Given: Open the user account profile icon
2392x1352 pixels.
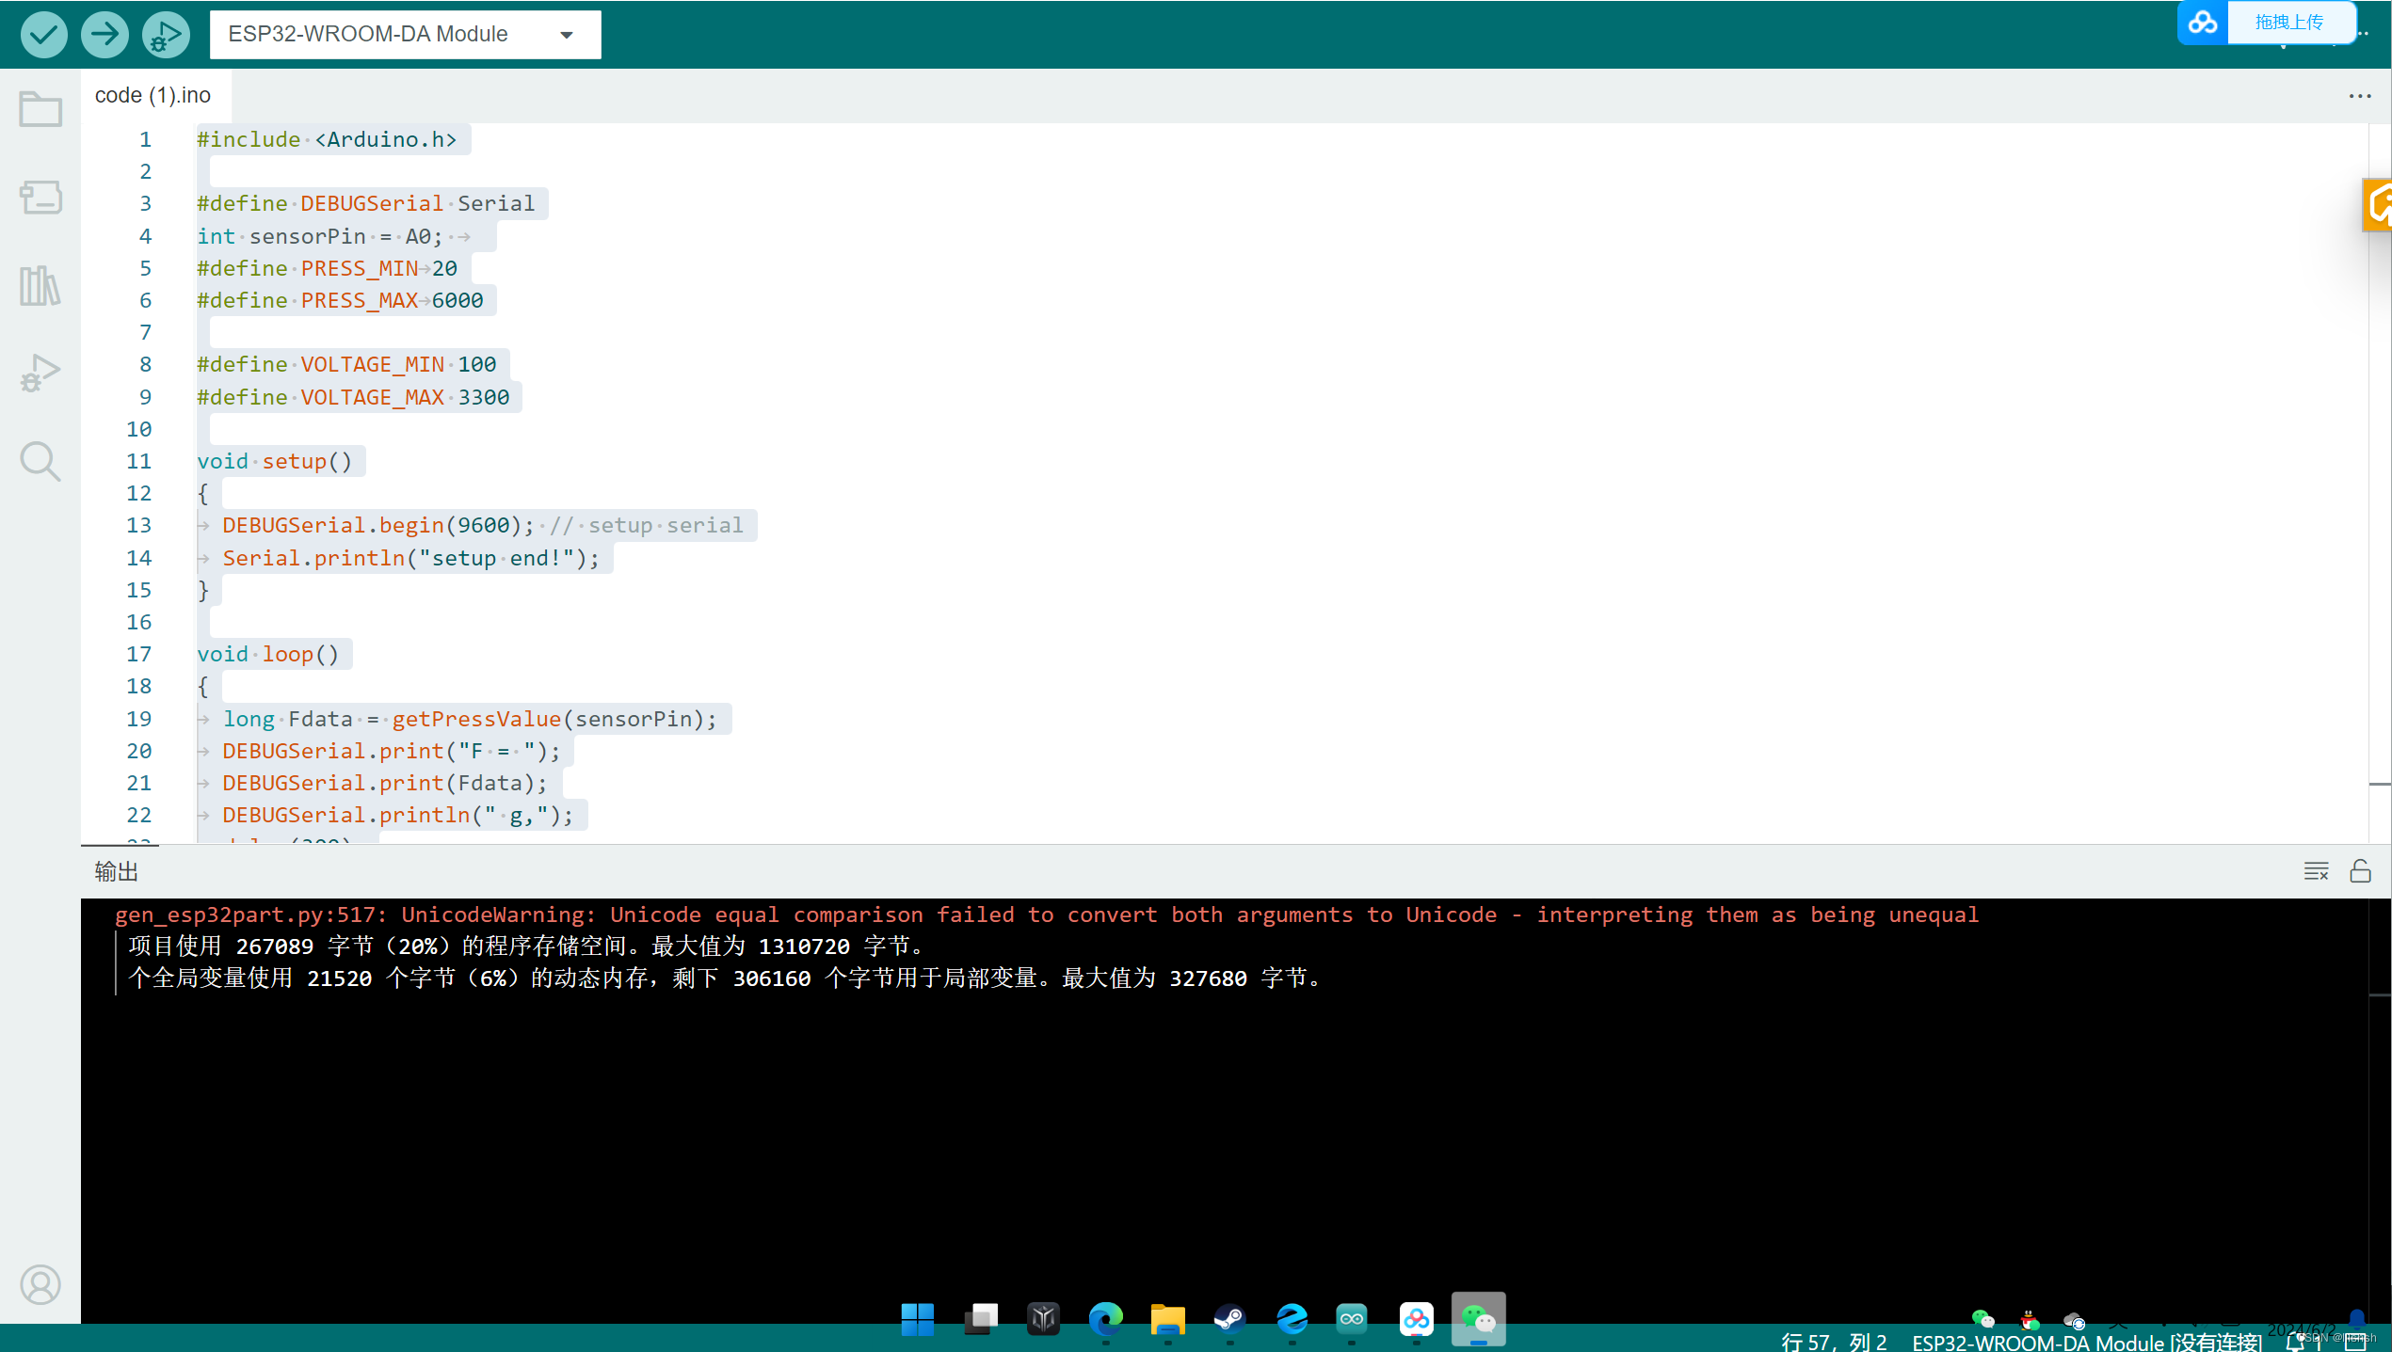Looking at the screenshot, I should pos(40,1284).
